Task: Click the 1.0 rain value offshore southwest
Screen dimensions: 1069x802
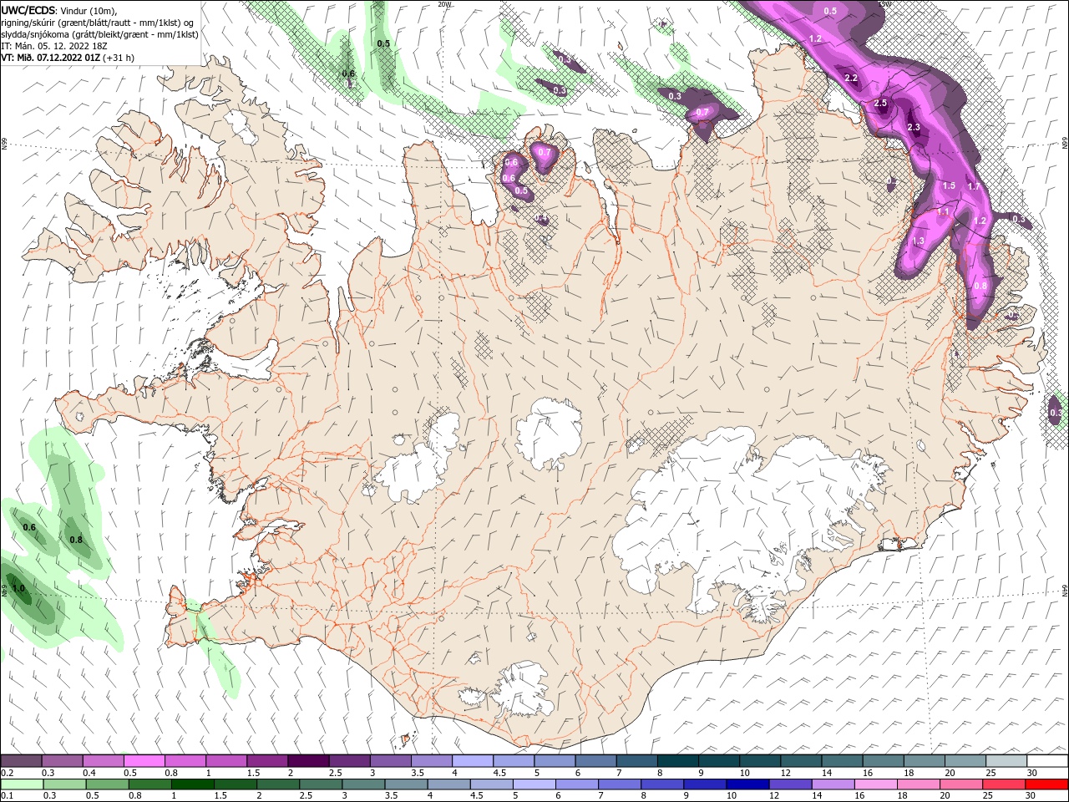Action: click(x=19, y=588)
